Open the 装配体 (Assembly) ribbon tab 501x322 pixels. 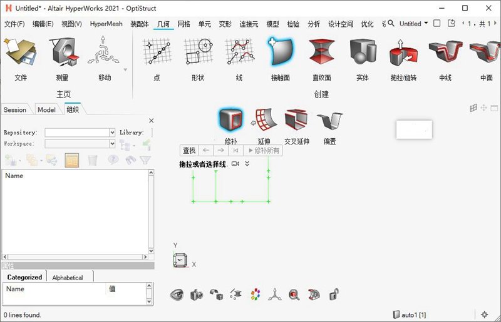(140, 24)
